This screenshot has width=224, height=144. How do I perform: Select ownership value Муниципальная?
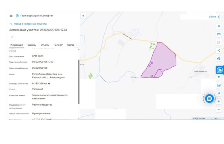(41, 113)
